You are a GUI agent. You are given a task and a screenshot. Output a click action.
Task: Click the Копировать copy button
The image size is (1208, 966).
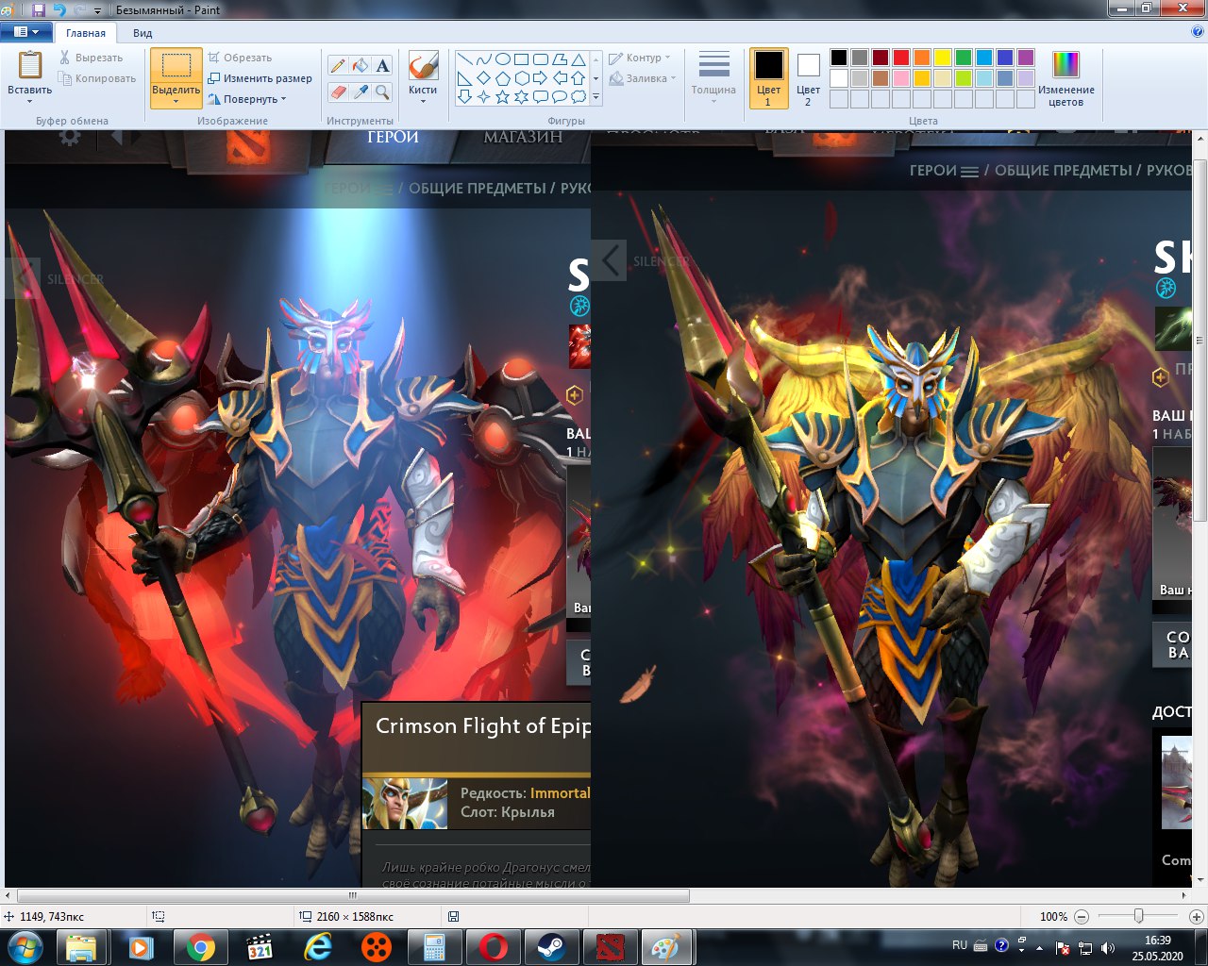97,78
